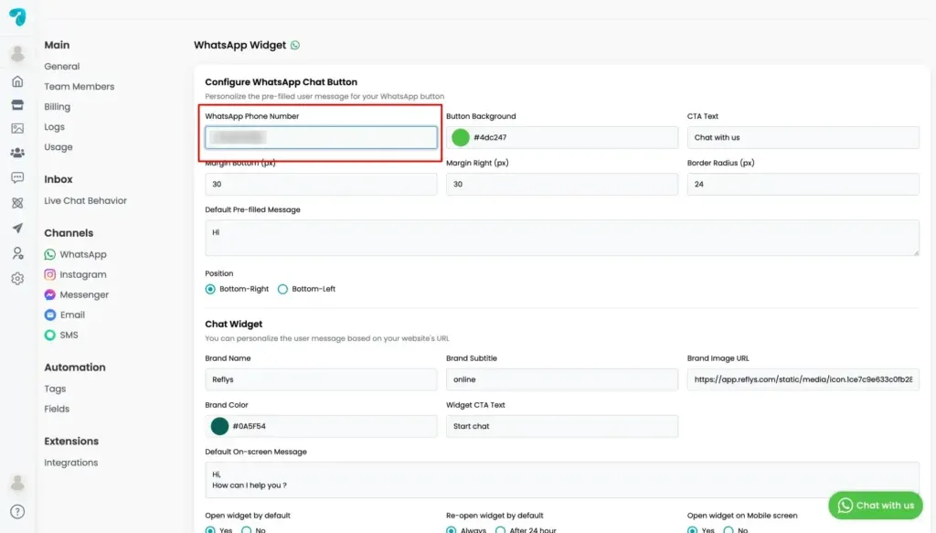Click the green Button Background color swatch
Viewport: 936px width, 533px height.
click(461, 137)
